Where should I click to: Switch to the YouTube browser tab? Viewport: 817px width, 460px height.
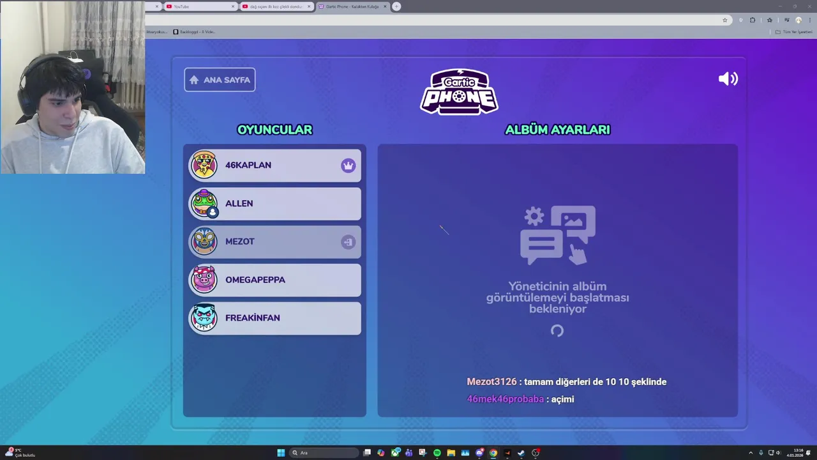coord(200,6)
